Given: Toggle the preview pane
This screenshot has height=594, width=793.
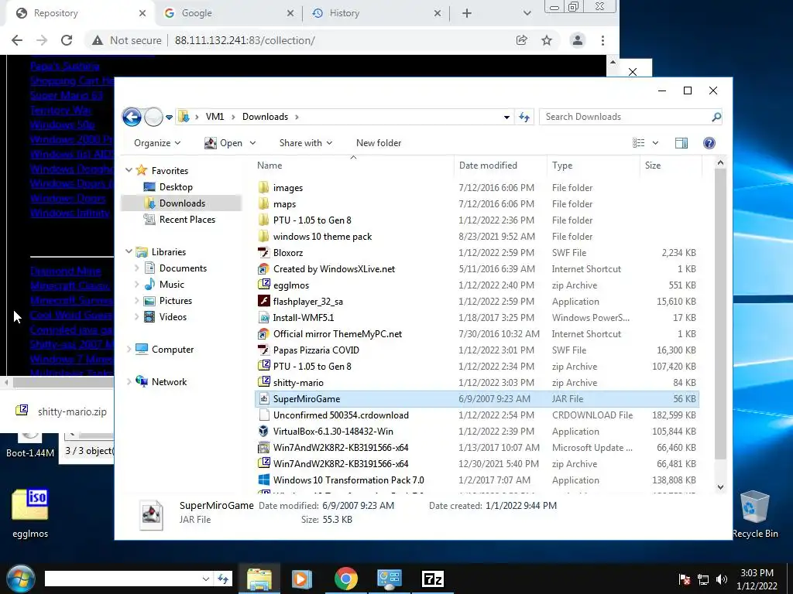Looking at the screenshot, I should (681, 143).
